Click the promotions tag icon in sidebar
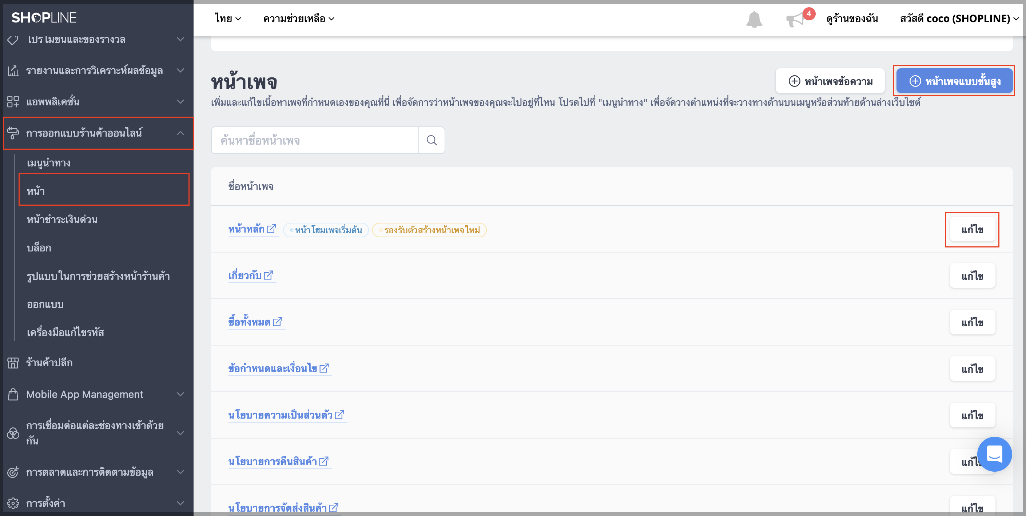 [x=13, y=40]
